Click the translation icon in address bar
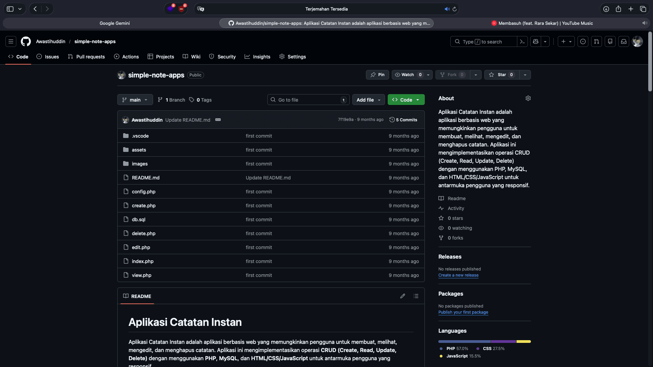Viewport: 653px width, 367px height. click(x=201, y=9)
